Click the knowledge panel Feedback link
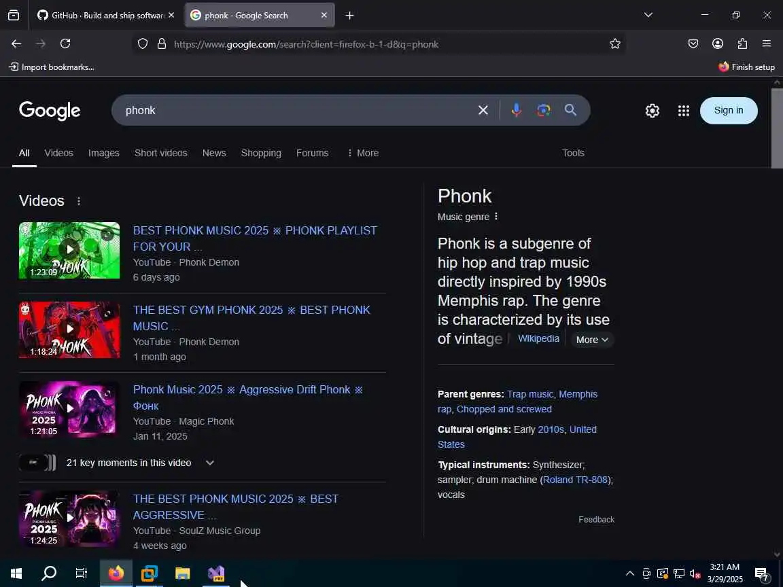This screenshot has height=587, width=783. pos(596,520)
